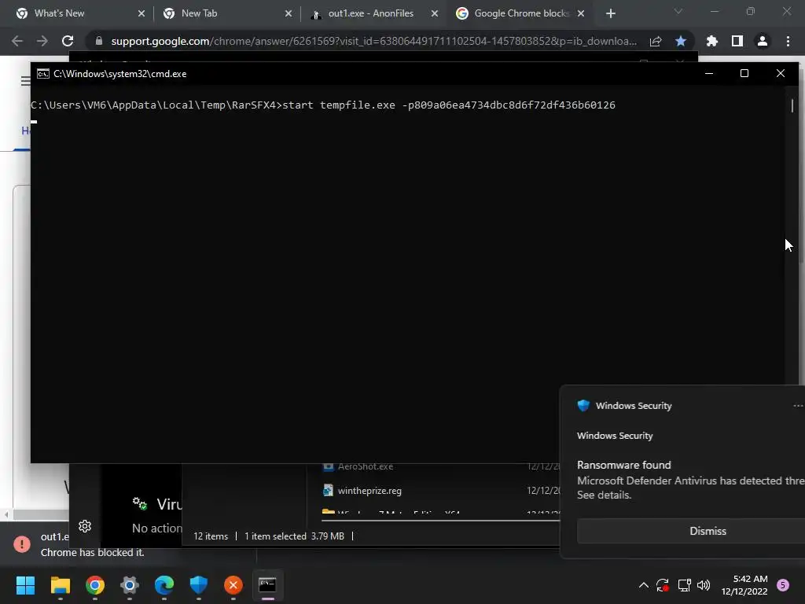Reload the Chrome page
805x604 pixels.
click(x=68, y=41)
